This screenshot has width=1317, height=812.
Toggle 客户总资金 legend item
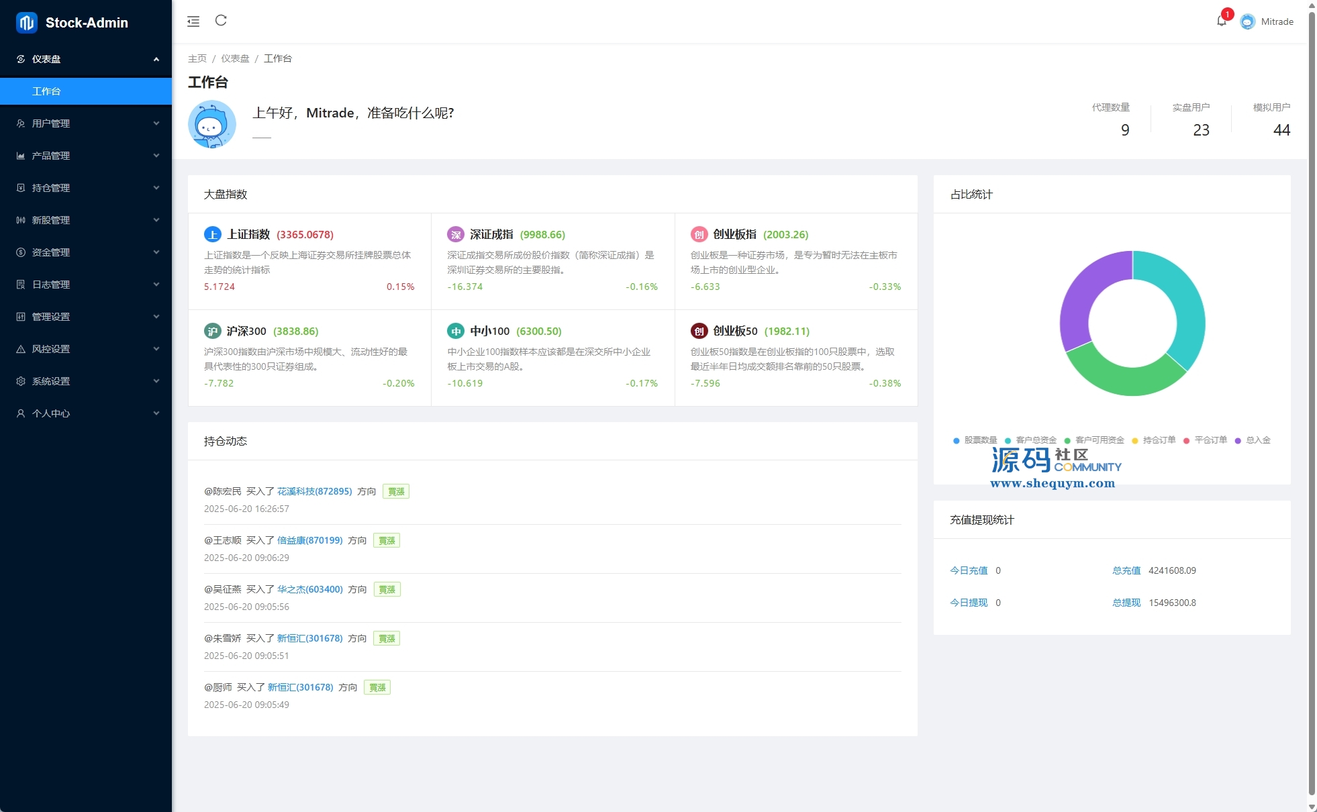(x=1030, y=440)
